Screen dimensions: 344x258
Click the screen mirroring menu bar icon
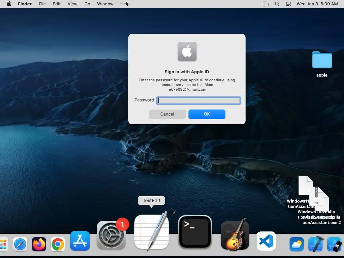click(x=265, y=4)
